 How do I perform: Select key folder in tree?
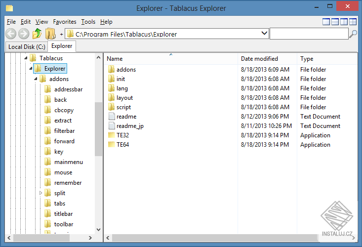point(59,152)
